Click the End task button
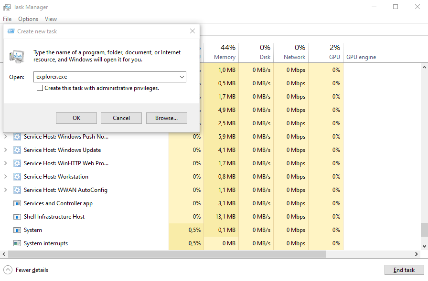 pyautogui.click(x=404, y=270)
